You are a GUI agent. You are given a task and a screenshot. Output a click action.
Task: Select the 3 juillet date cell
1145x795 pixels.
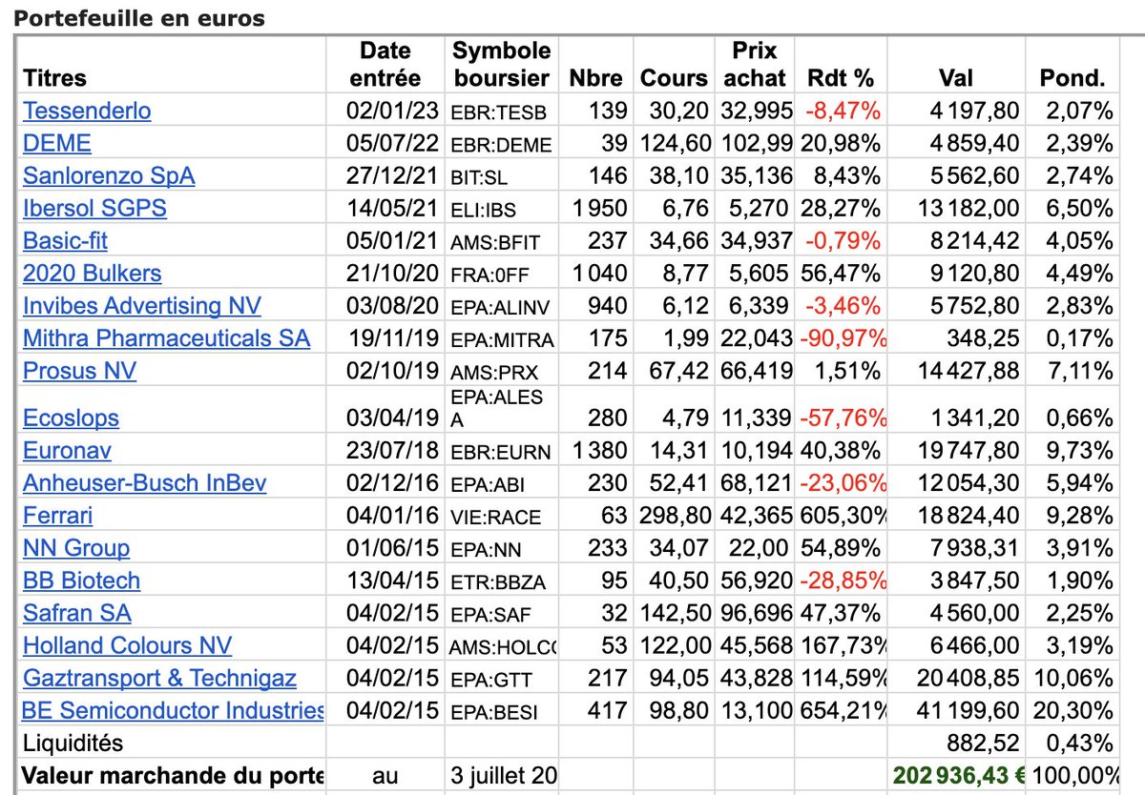coord(505,776)
